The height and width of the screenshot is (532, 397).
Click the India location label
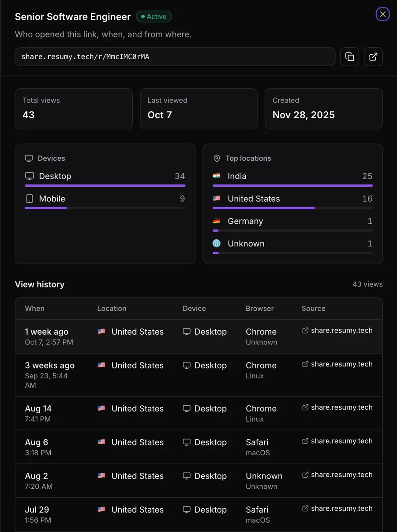click(x=237, y=176)
